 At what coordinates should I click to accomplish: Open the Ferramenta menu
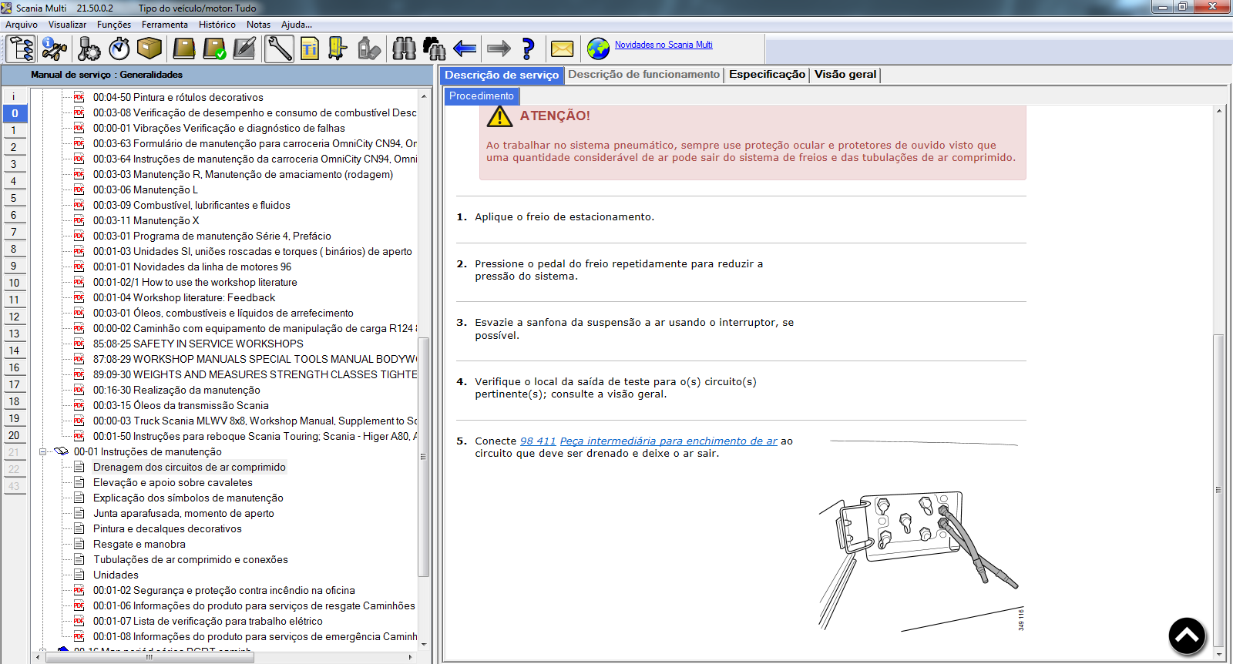[x=164, y=25]
